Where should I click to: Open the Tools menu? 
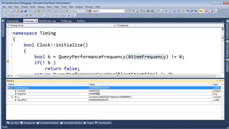click(x=64, y=7)
